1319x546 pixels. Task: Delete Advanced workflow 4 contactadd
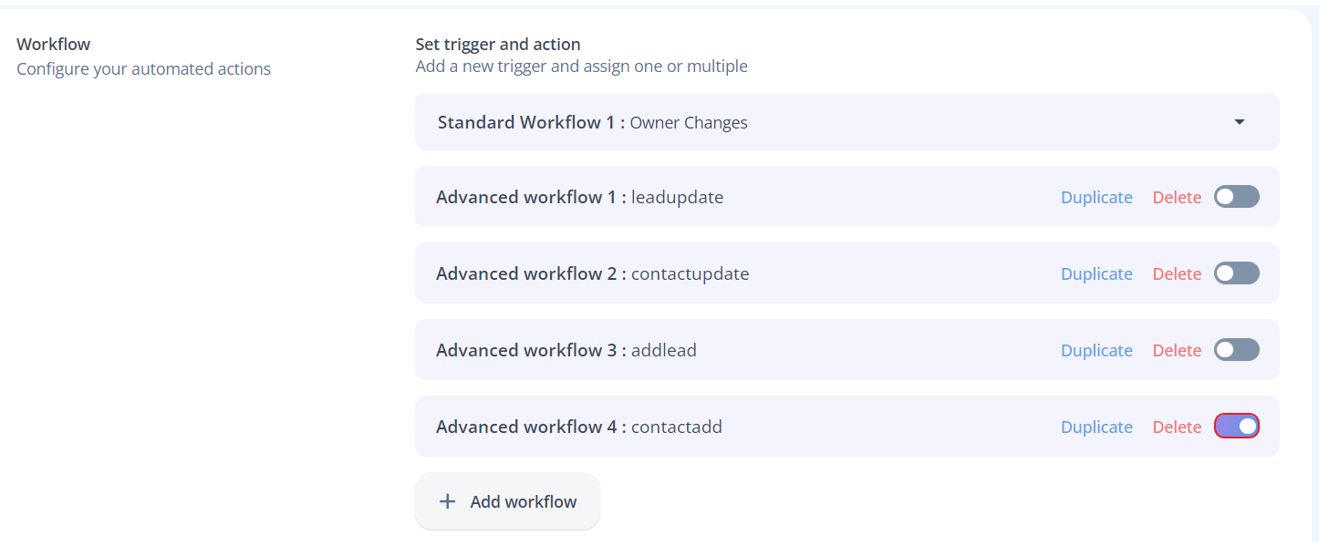(1177, 427)
